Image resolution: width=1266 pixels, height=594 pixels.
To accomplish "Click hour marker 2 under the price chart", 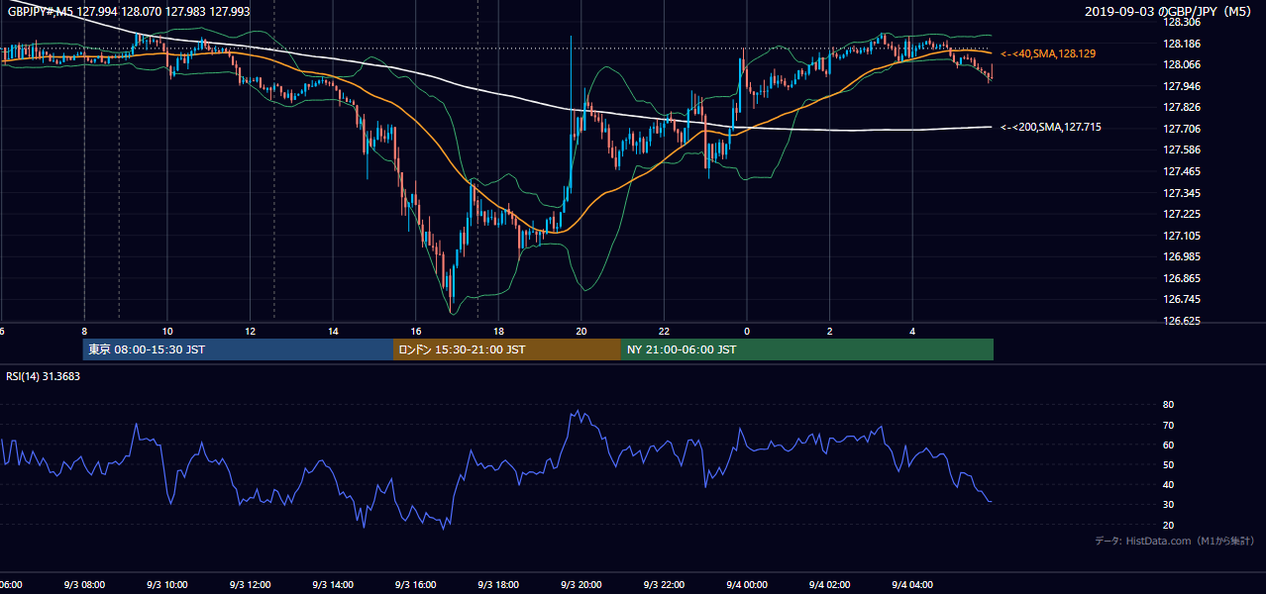I will coord(829,331).
